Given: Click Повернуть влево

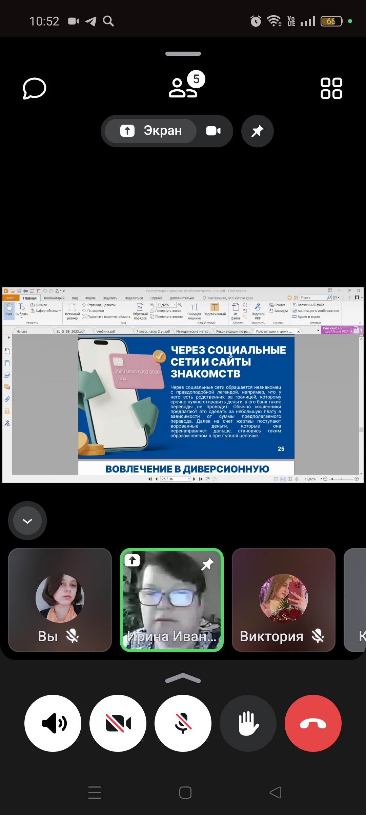Looking at the screenshot, I should click(166, 311).
